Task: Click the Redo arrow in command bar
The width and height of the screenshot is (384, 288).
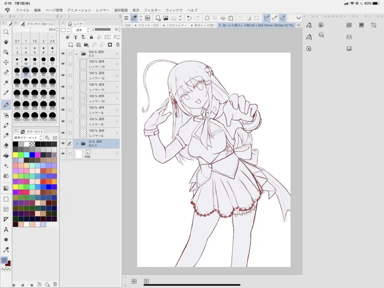Action: (197, 18)
